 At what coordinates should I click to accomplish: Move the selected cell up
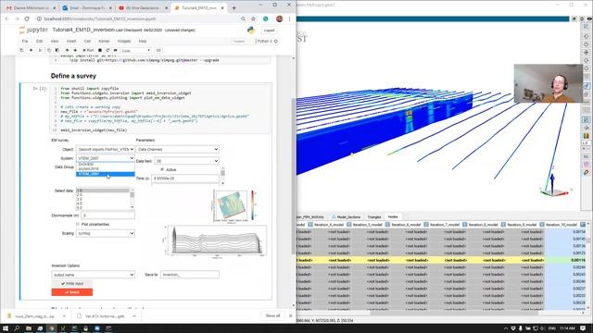(x=67, y=50)
